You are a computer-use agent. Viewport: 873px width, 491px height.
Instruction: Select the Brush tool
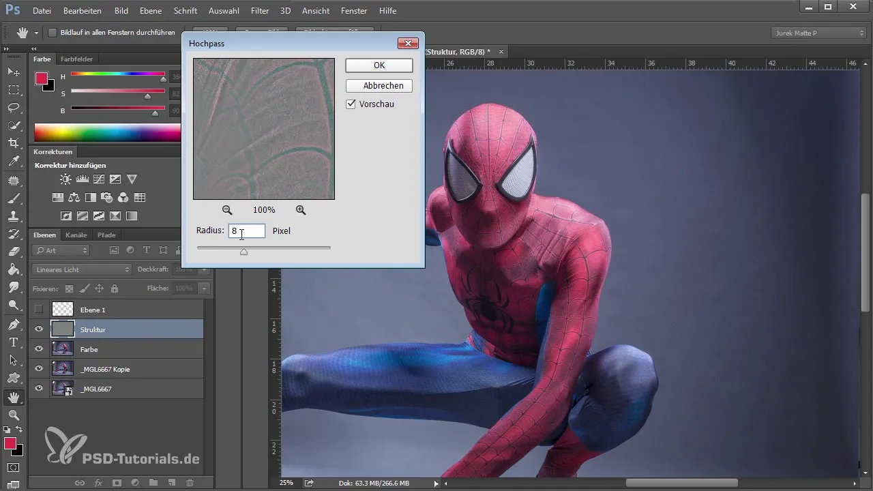(x=13, y=198)
